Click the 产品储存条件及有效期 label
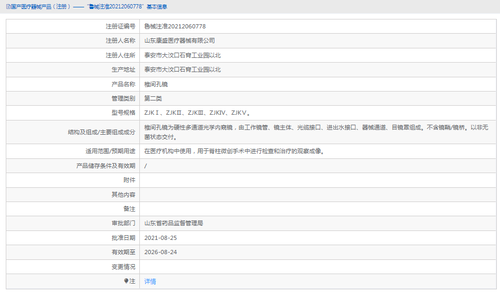 pyautogui.click(x=106, y=166)
